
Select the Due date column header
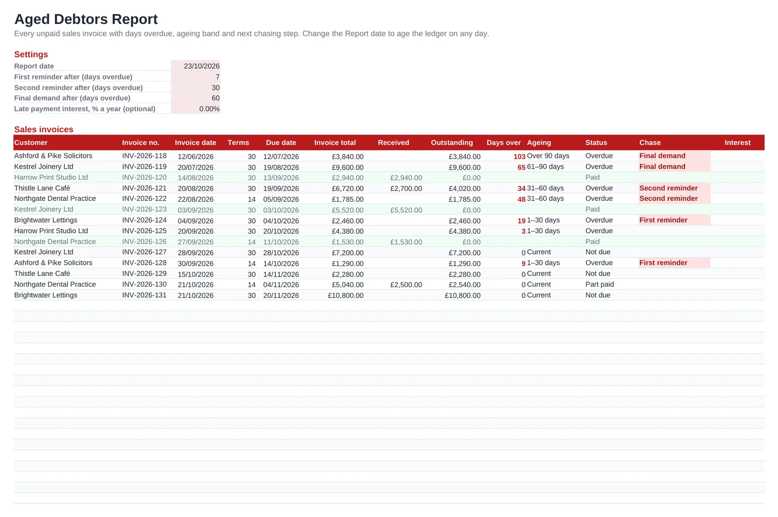281,142
